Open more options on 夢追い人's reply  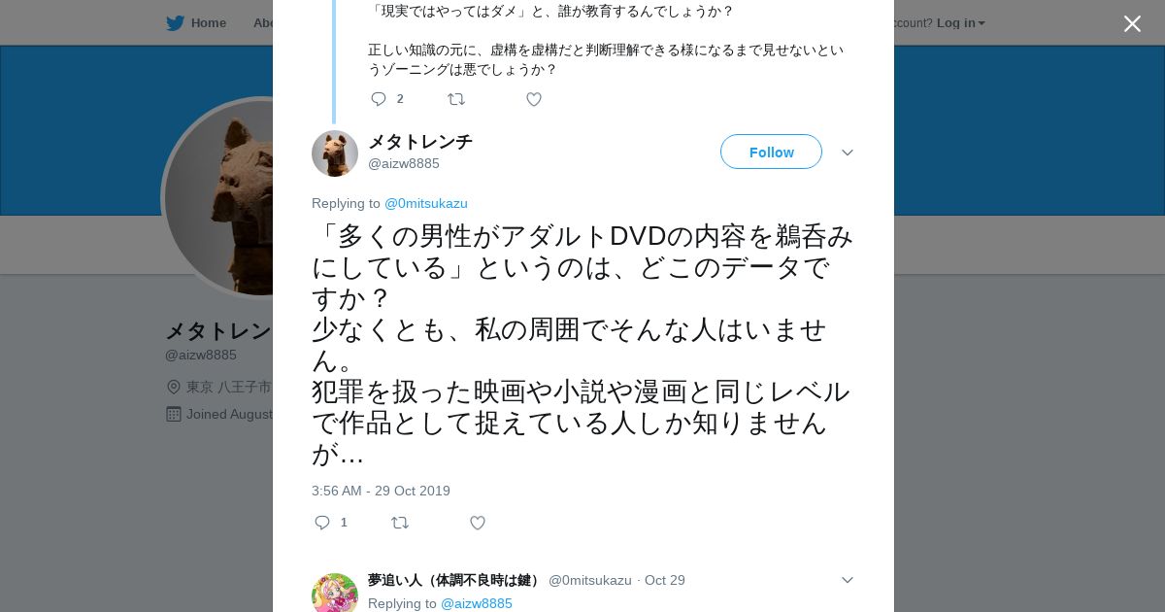[x=847, y=580]
